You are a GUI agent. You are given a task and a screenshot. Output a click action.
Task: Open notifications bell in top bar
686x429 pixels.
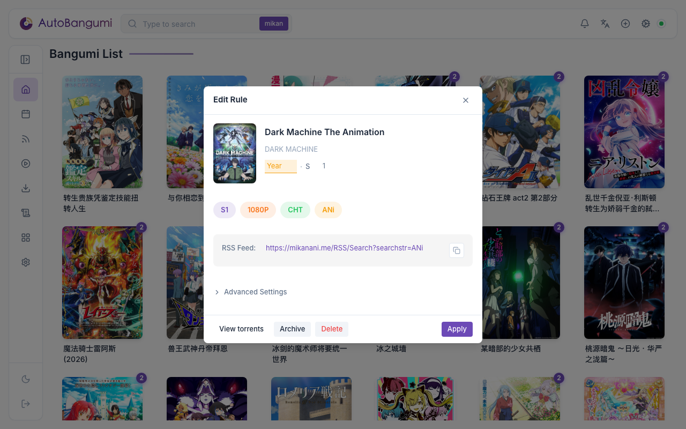click(x=585, y=24)
